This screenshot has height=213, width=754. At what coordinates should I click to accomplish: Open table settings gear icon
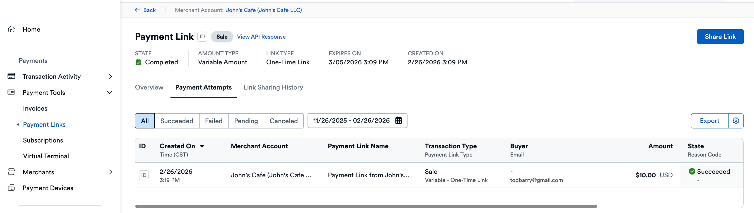(736, 121)
